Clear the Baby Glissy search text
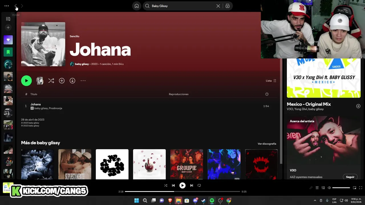This screenshot has height=205, width=365. pos(218,6)
